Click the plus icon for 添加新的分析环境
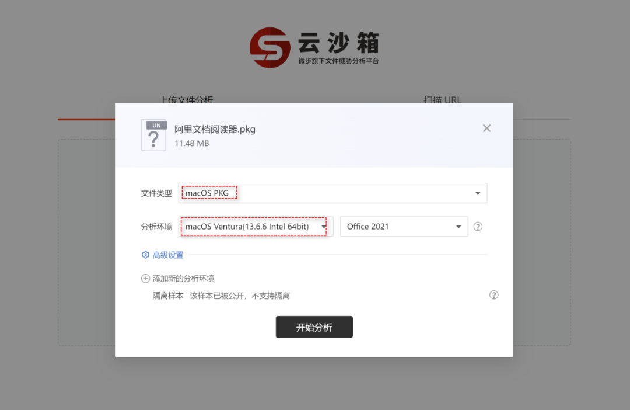630x410 pixels. click(x=145, y=279)
